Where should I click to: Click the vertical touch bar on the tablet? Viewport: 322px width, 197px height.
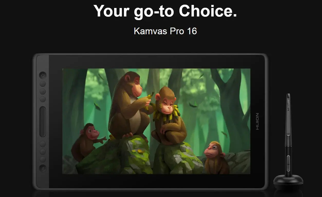click(43, 122)
